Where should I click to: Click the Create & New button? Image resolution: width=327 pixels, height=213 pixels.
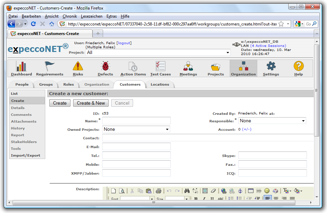91,103
